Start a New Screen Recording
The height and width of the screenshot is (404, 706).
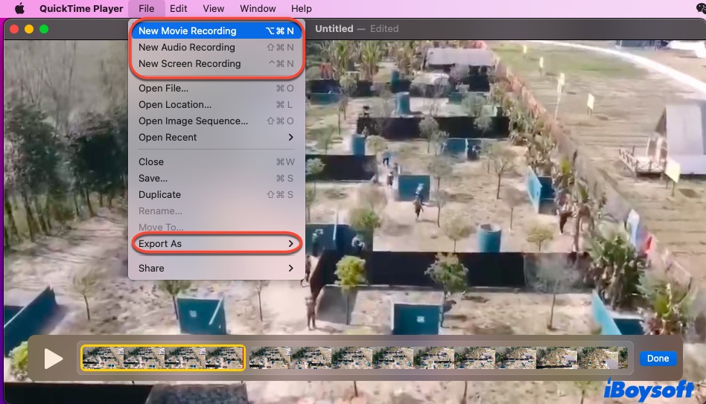pyautogui.click(x=216, y=63)
